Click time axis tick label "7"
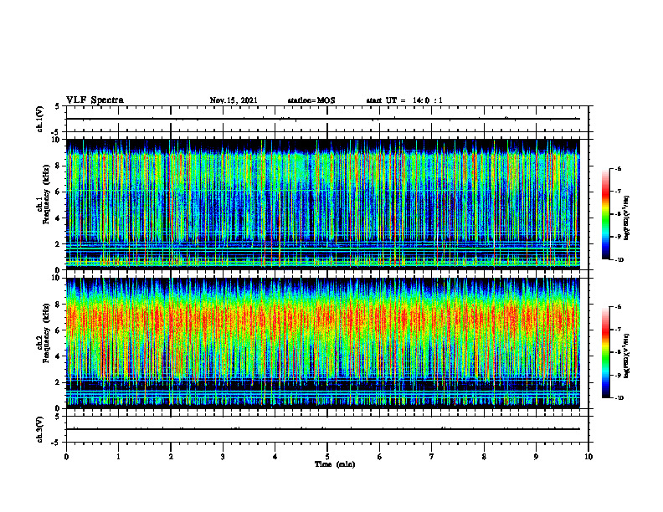The image size is (663, 512). pyautogui.click(x=432, y=457)
